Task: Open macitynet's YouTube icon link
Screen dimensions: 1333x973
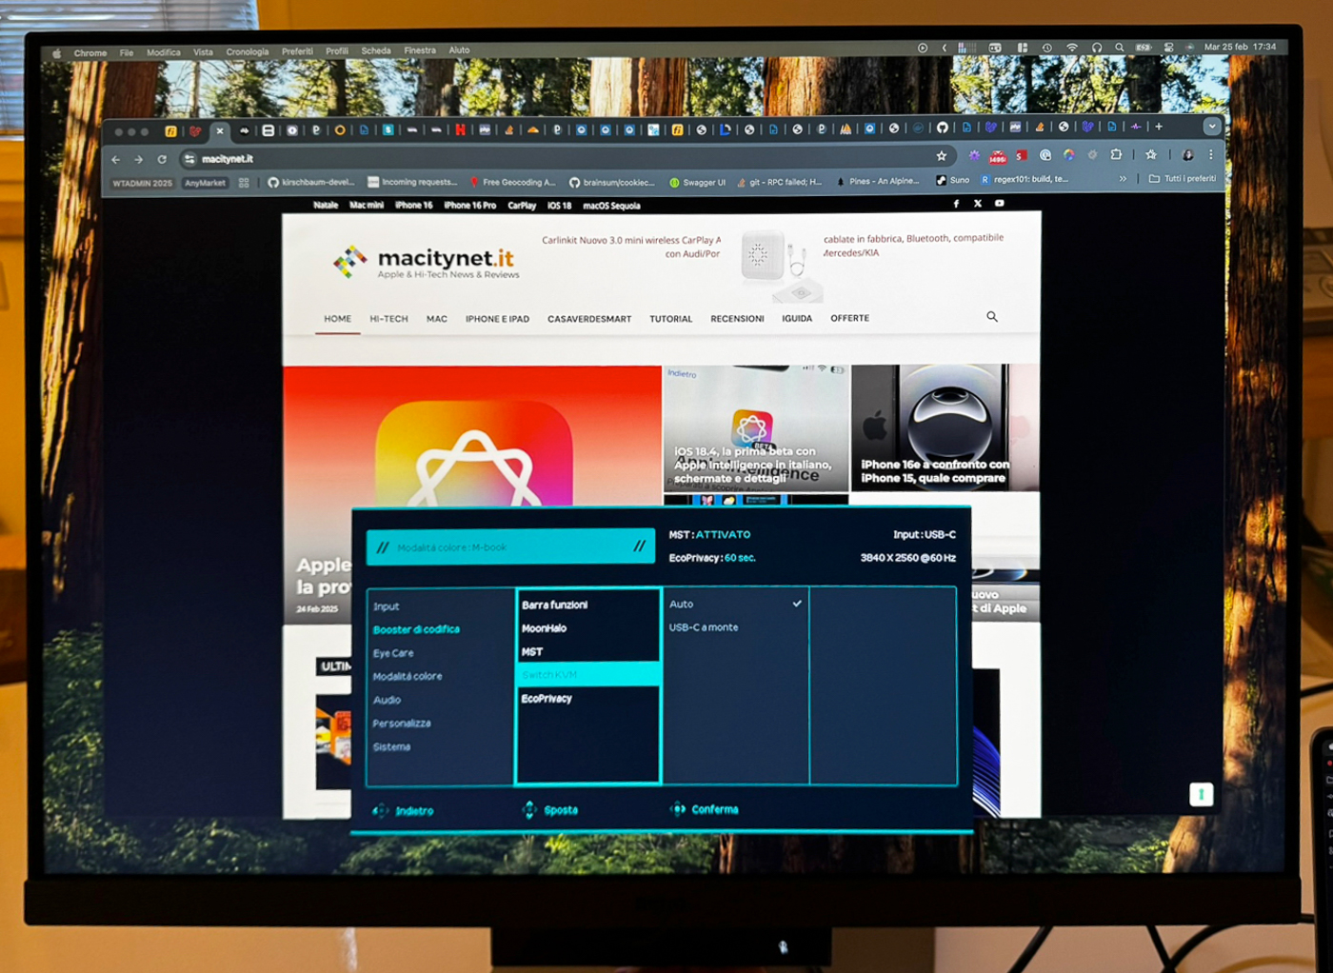Action: pos(1000,204)
